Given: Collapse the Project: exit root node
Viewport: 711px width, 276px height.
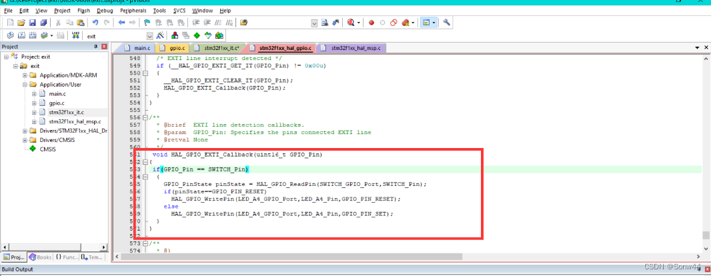Looking at the screenshot, I should pyautogui.click(x=7, y=57).
